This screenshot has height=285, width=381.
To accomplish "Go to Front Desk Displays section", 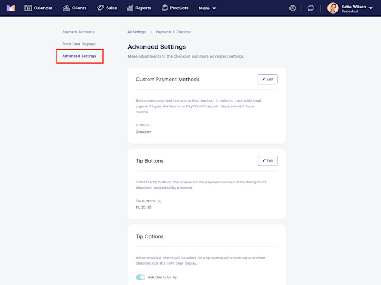I will (x=79, y=44).
